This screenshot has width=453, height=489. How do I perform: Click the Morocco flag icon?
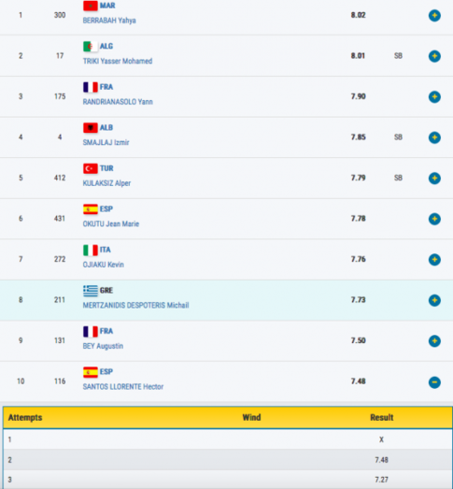click(91, 6)
